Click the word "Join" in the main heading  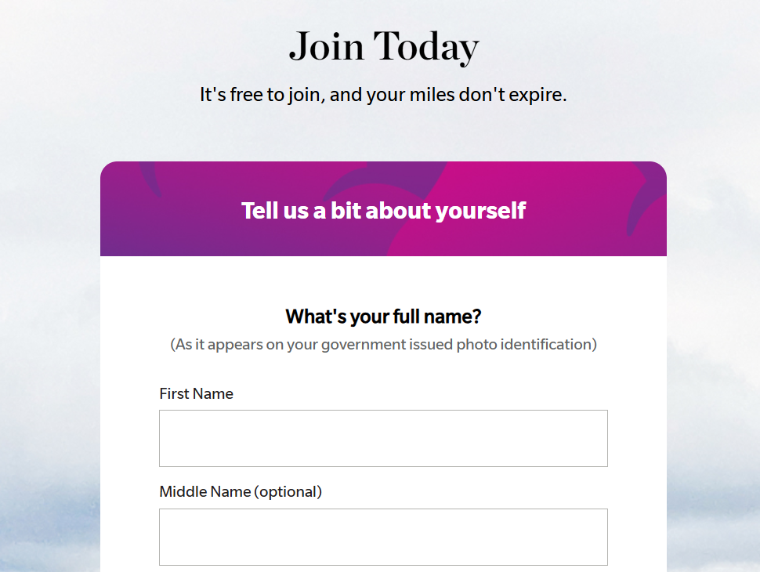coord(325,47)
